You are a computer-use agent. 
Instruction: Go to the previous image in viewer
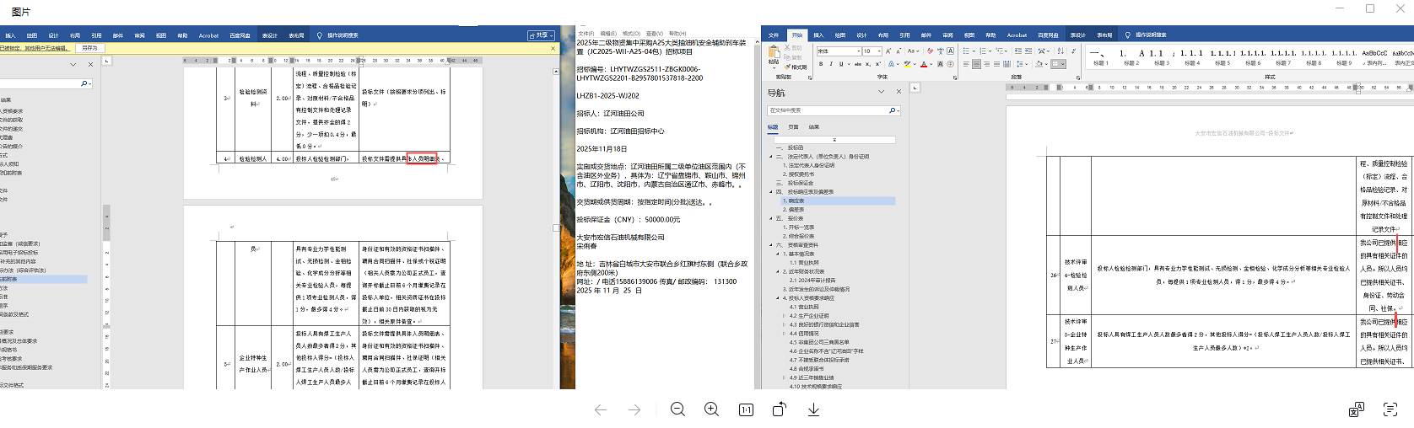[601, 409]
